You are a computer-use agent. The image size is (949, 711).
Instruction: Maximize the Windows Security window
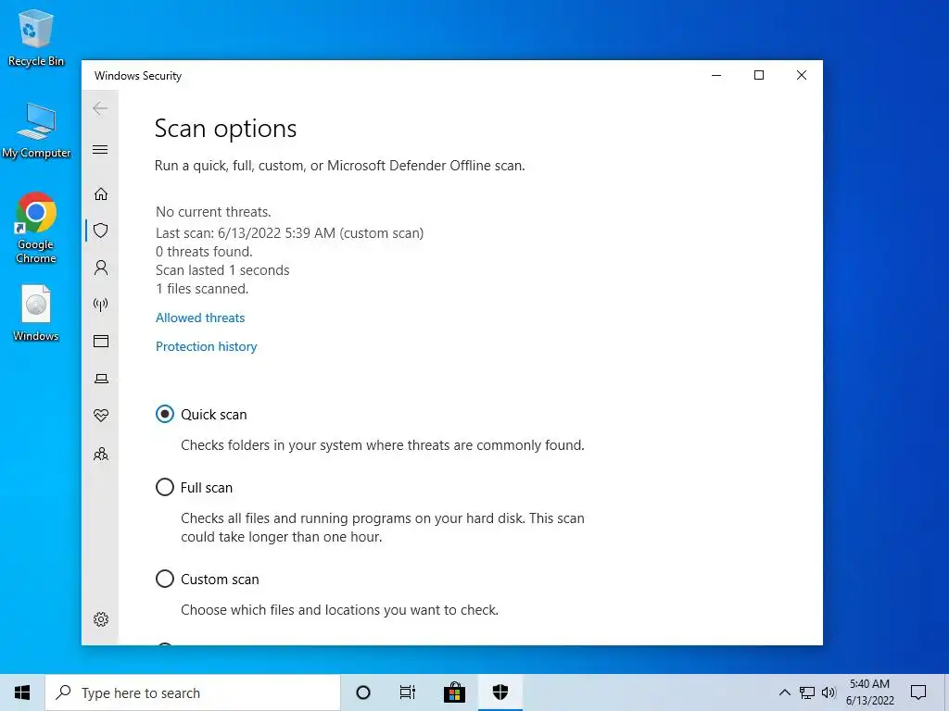click(x=759, y=76)
